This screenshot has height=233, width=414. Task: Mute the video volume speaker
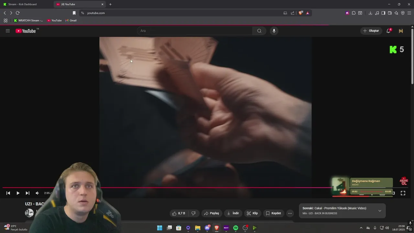tap(37, 193)
